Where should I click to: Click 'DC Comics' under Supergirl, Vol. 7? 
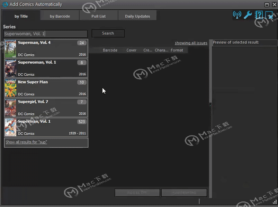coord(26,114)
